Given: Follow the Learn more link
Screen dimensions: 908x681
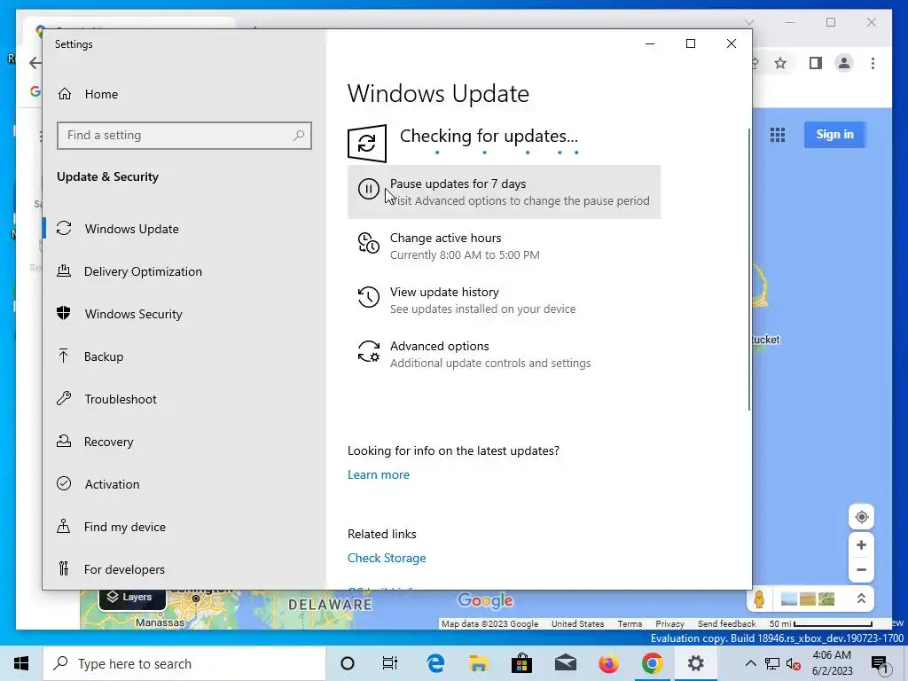Looking at the screenshot, I should pos(378,475).
